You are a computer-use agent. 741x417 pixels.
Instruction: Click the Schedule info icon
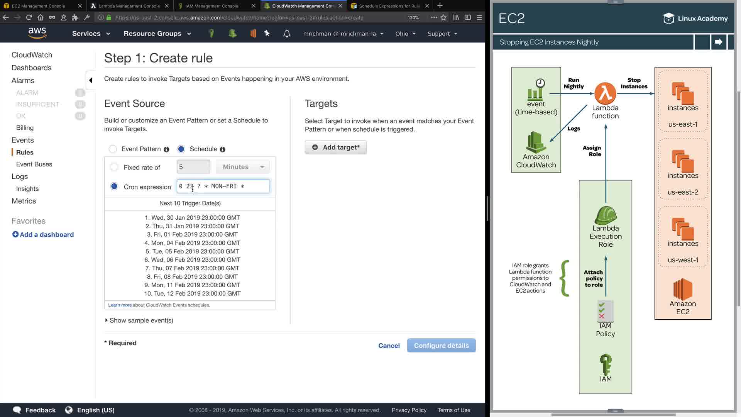point(223,149)
